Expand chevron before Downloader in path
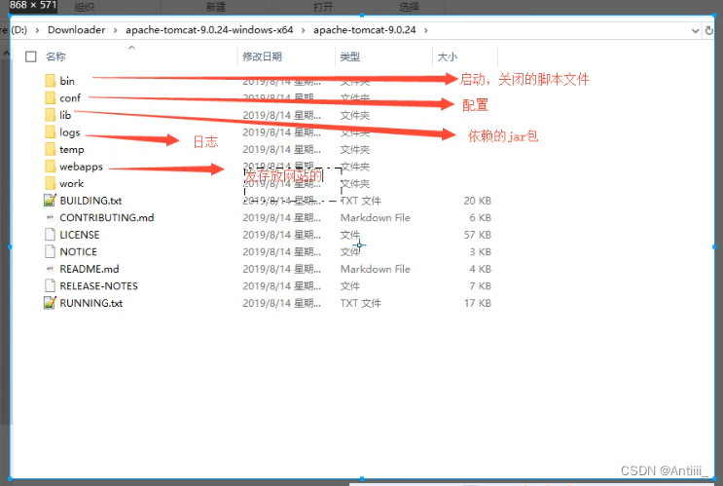723x486 pixels. pyautogui.click(x=37, y=30)
